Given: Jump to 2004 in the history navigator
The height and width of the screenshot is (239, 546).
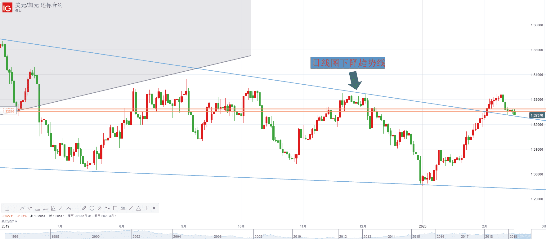Looking at the screenshot, I should click(x=177, y=237).
